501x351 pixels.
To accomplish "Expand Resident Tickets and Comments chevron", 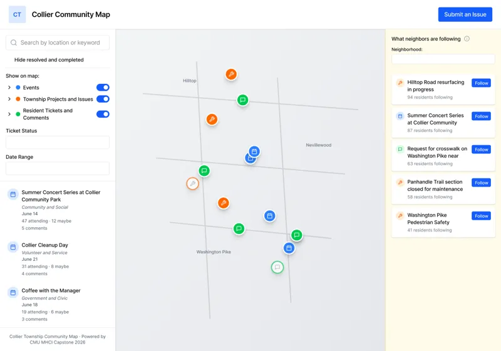I will [x=9, y=114].
